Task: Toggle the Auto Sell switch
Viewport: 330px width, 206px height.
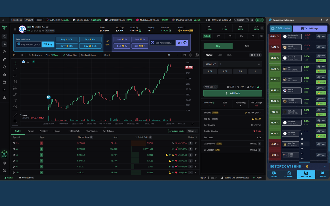Action: pos(216,87)
